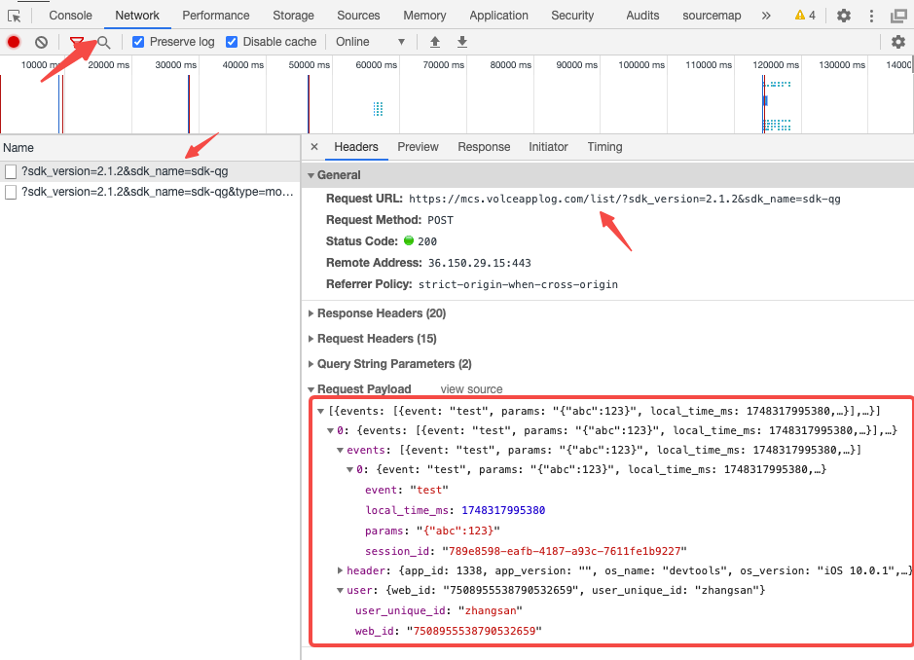This screenshot has height=660, width=914.
Task: Click the 120000 ms timeline marker
Action: click(x=776, y=64)
